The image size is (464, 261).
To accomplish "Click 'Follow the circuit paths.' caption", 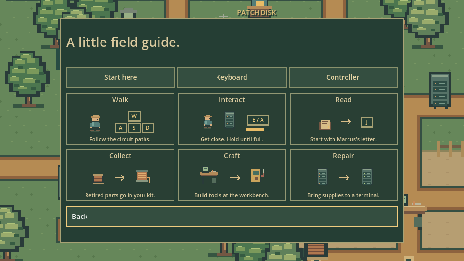I will tap(120, 139).
